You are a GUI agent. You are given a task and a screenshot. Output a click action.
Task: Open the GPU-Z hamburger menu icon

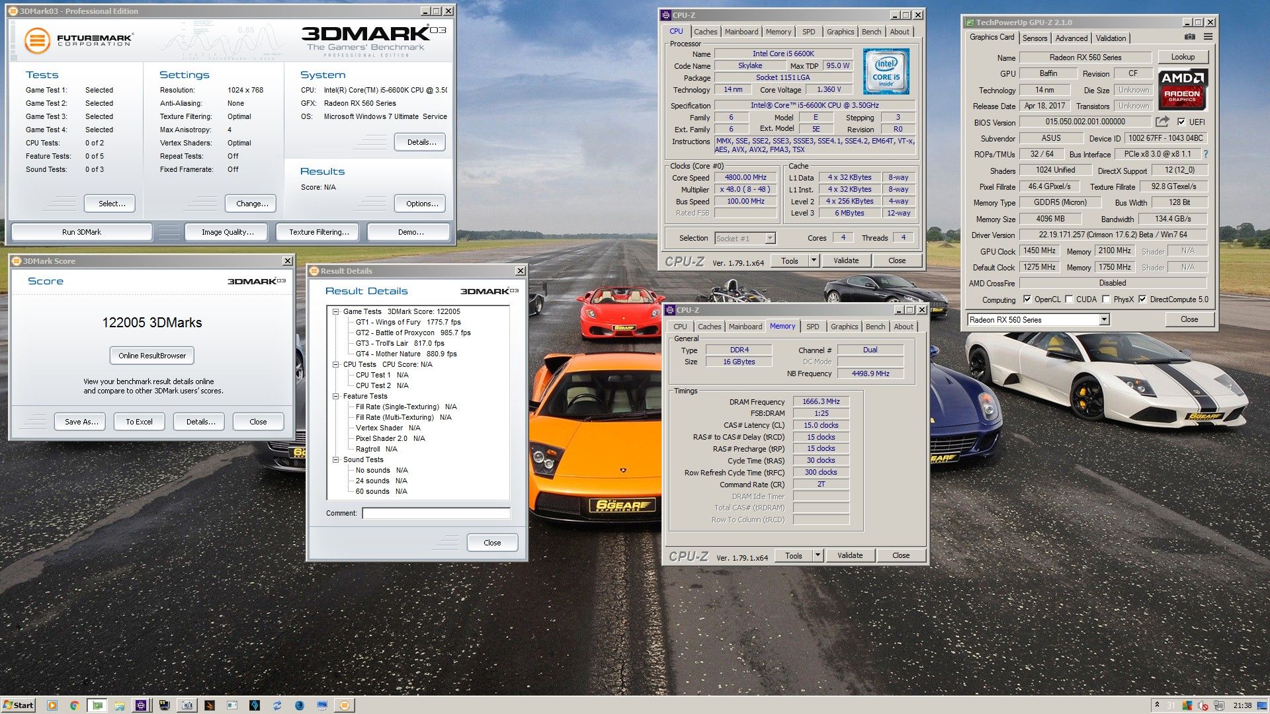[x=1208, y=37]
